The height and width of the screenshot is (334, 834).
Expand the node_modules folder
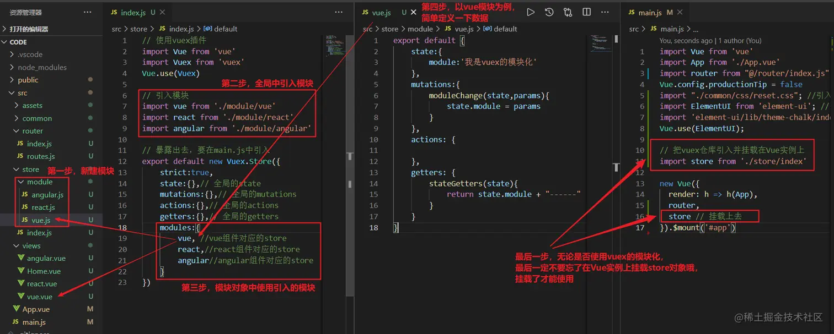(51, 67)
